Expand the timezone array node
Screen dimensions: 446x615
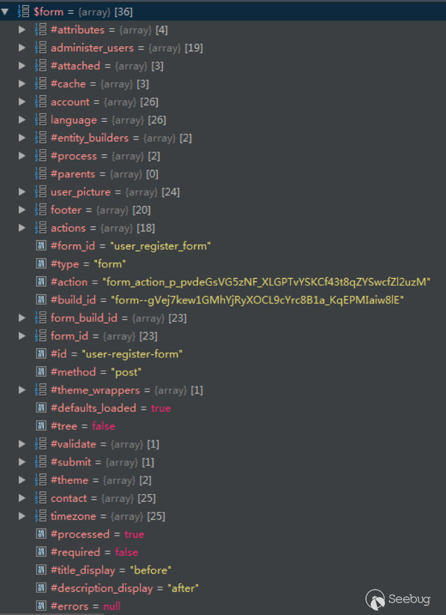pyautogui.click(x=22, y=516)
